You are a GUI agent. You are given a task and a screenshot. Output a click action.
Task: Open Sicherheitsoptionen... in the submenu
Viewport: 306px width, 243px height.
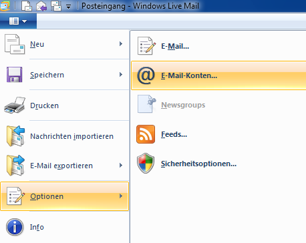[x=218, y=164]
